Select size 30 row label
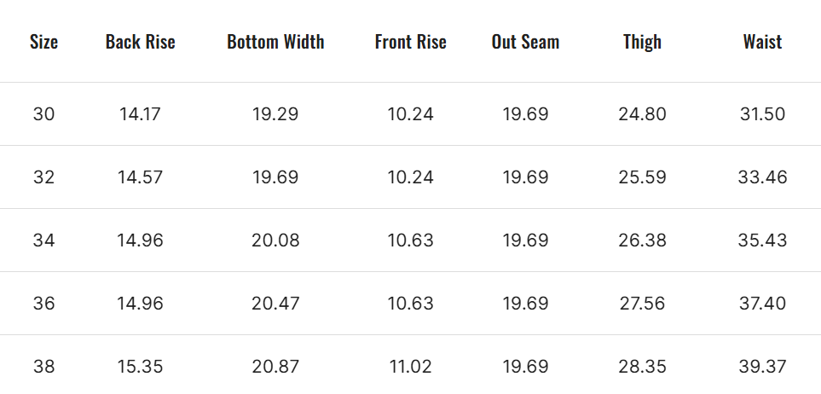Viewport: 821px width, 394px height. (x=43, y=114)
